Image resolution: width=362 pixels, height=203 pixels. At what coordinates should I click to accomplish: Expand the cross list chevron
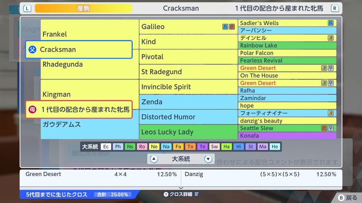pyautogui.click(x=181, y=188)
